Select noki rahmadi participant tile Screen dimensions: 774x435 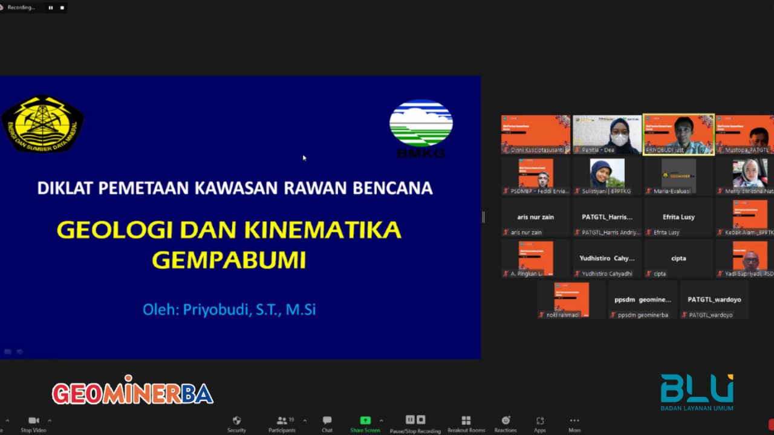(x=571, y=300)
